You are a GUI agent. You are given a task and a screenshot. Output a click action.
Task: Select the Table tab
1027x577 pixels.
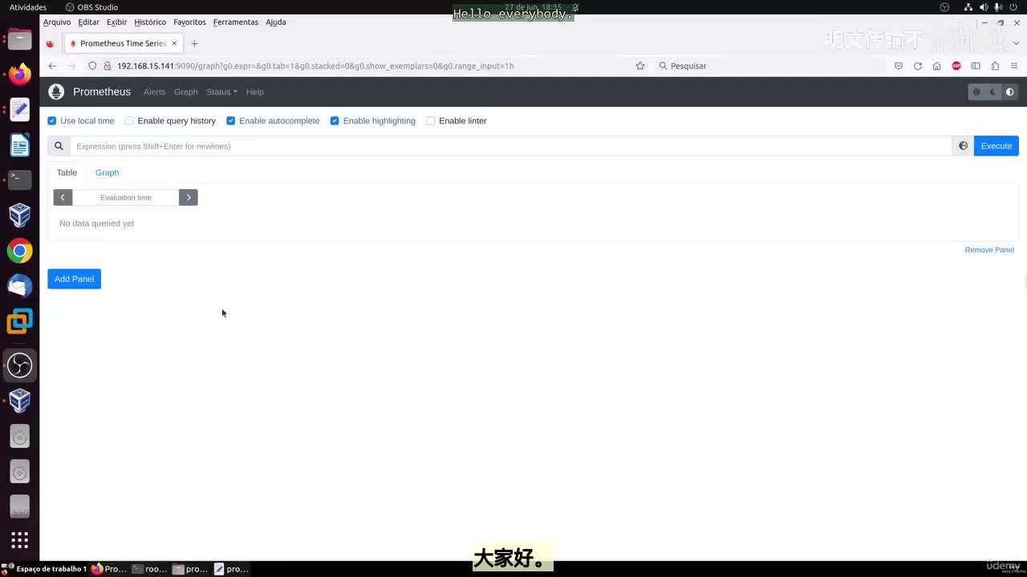coord(67,172)
